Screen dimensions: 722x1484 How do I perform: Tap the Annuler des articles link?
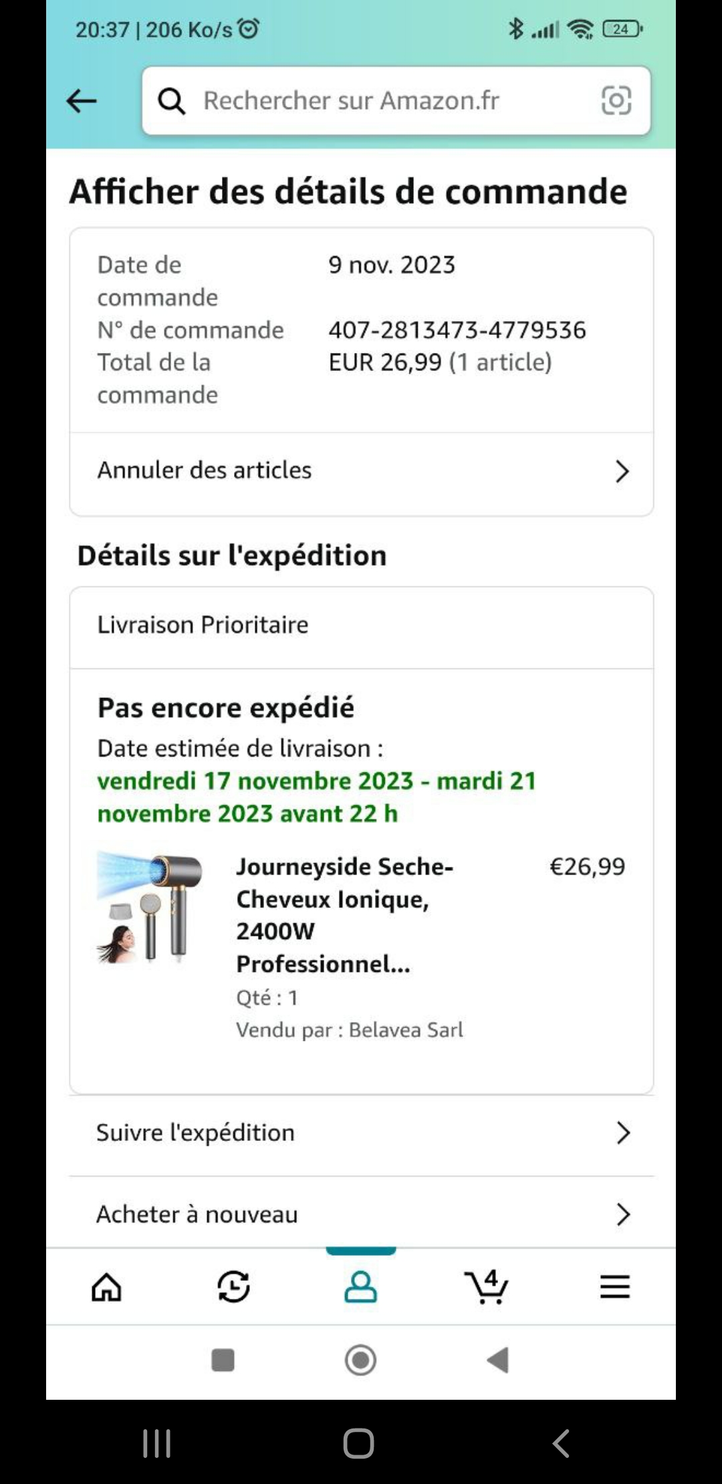point(205,471)
